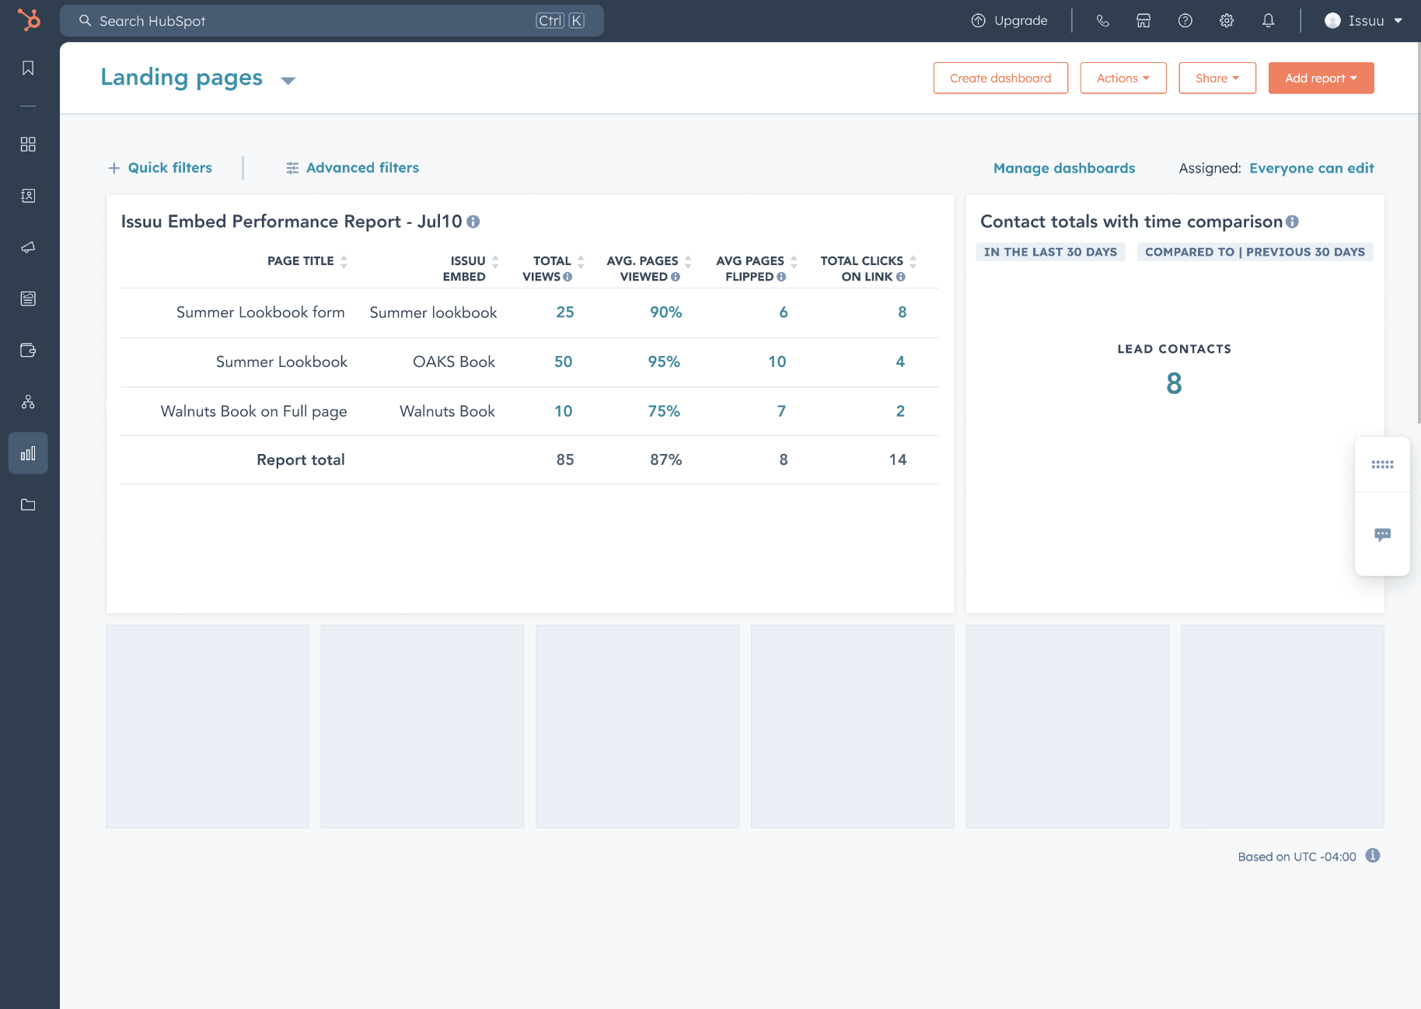Viewport: 1421px width, 1009px height.
Task: Open the Actions dropdown
Action: pyautogui.click(x=1123, y=78)
